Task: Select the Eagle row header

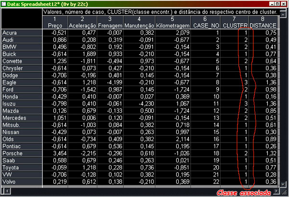Action: [x=22, y=82]
